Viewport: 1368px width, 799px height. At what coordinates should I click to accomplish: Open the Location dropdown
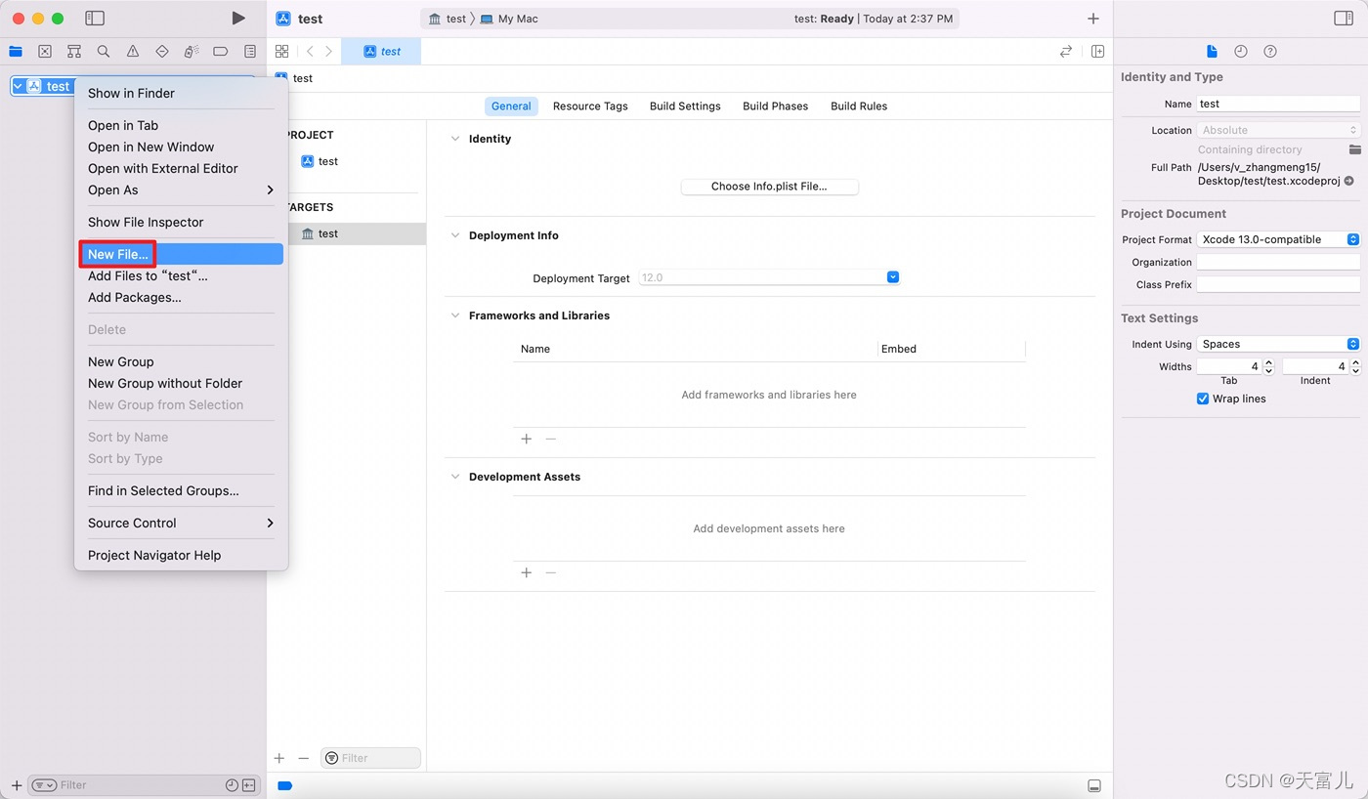click(x=1278, y=130)
